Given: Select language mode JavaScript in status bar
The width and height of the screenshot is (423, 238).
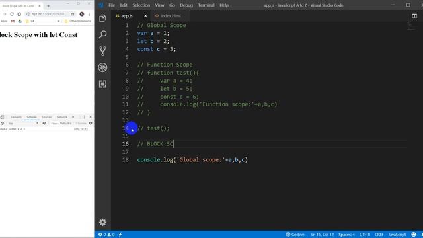Looking at the screenshot, I should [x=397, y=235].
